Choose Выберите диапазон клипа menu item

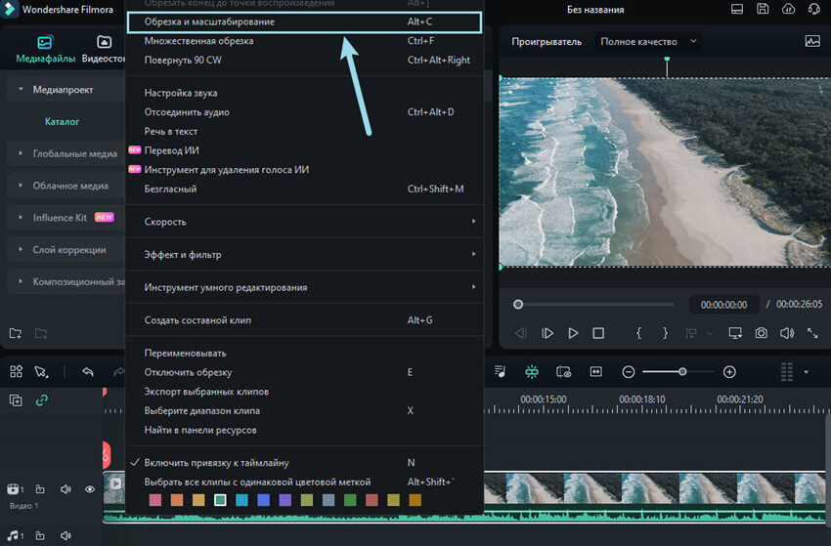click(304, 410)
